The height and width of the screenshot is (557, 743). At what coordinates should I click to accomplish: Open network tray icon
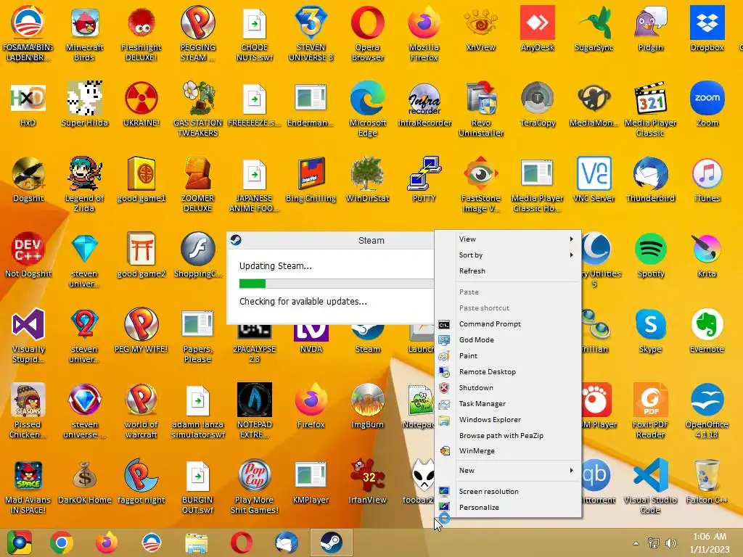tap(654, 543)
